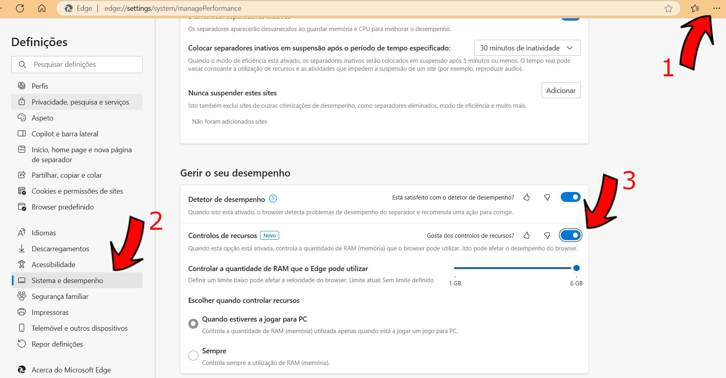Image resolution: width=726 pixels, height=378 pixels.
Task: Click the Partilhar share icon
Action: (x=22, y=175)
